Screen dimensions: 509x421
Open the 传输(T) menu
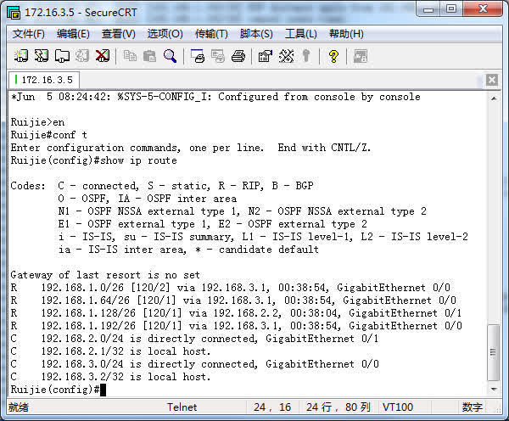(210, 34)
